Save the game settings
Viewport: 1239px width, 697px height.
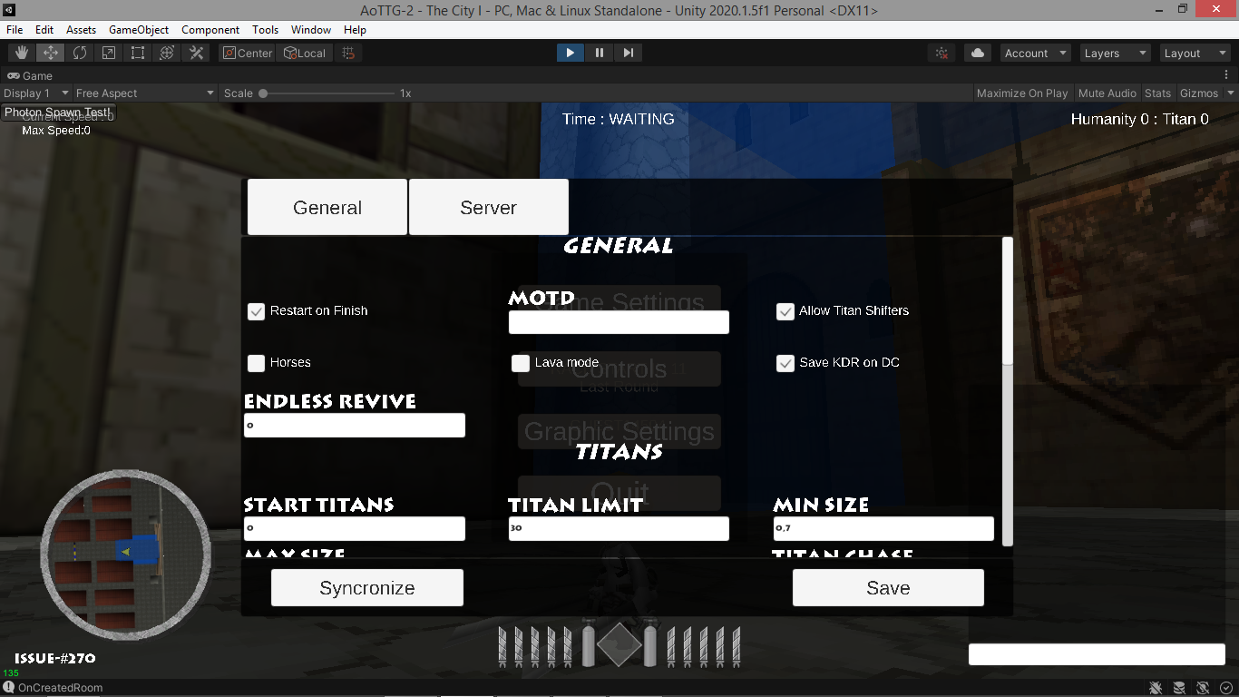[x=887, y=587]
